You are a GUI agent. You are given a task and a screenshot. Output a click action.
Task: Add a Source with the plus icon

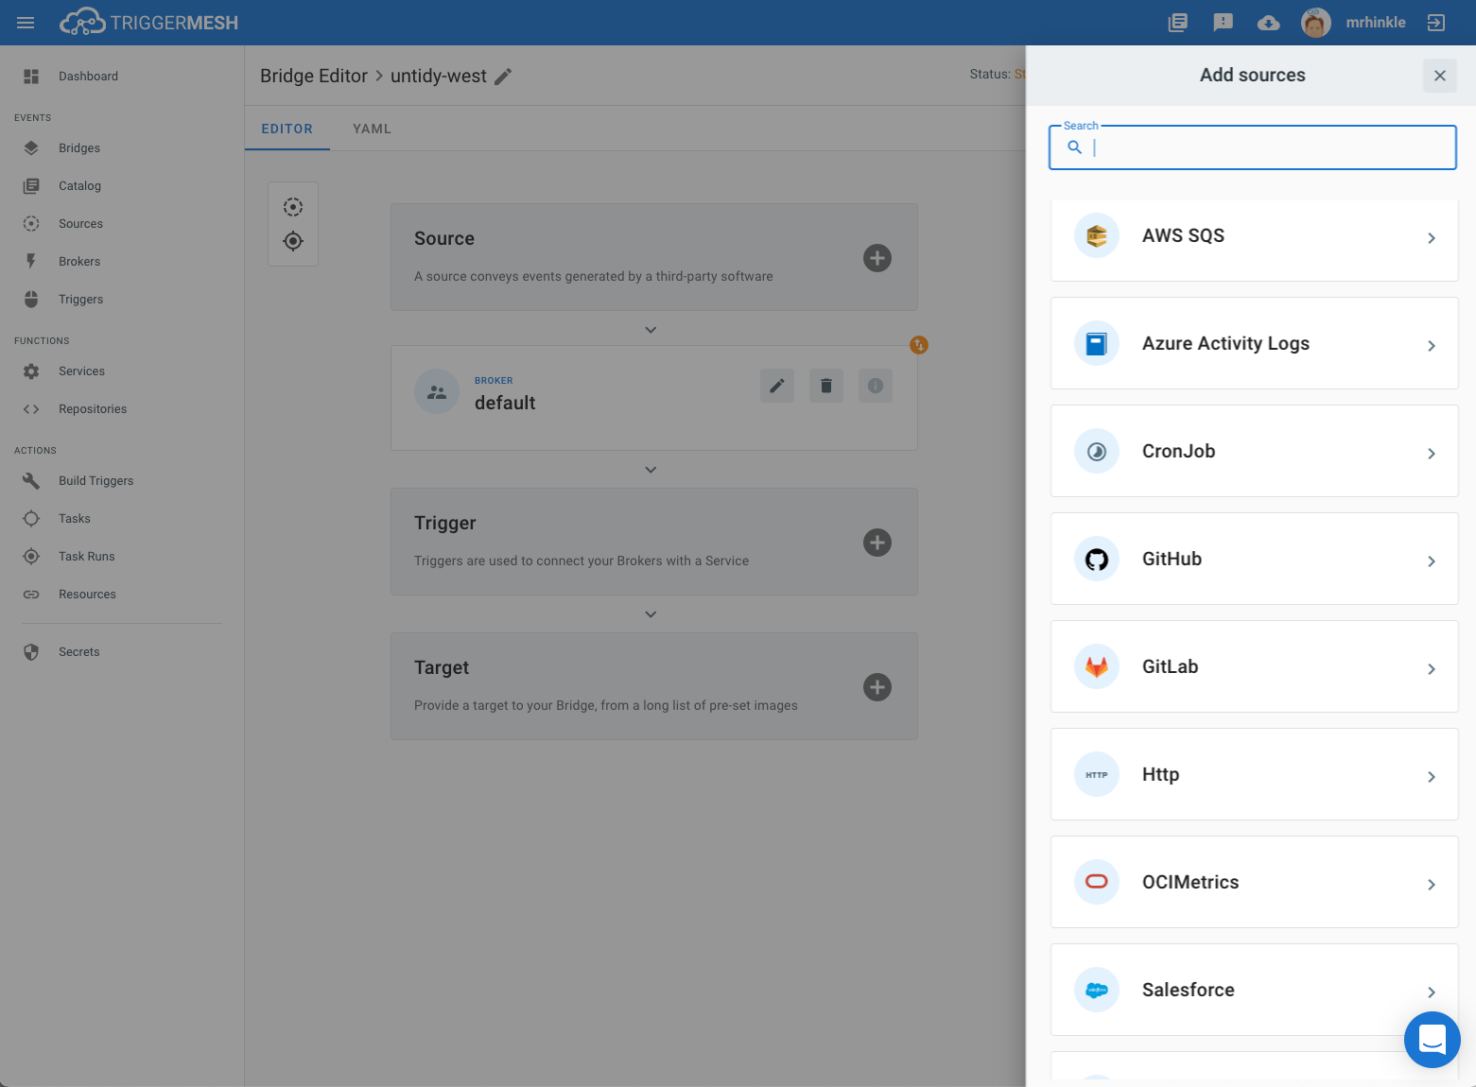click(877, 257)
